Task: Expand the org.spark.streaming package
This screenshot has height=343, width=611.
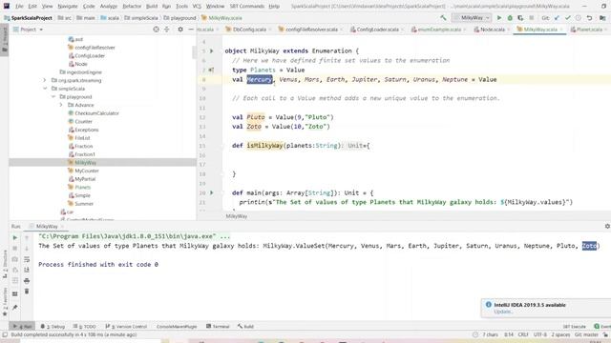Action: (45, 80)
